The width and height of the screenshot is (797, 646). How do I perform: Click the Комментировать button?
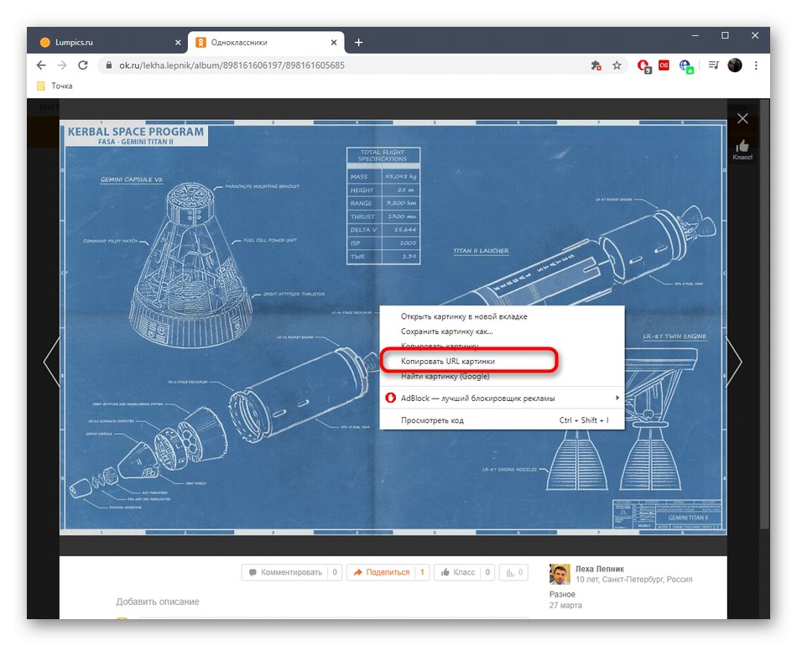tap(291, 572)
